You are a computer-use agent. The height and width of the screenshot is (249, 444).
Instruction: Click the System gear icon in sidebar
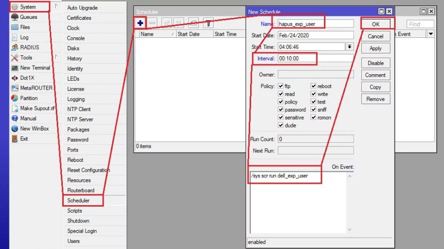(15, 7)
